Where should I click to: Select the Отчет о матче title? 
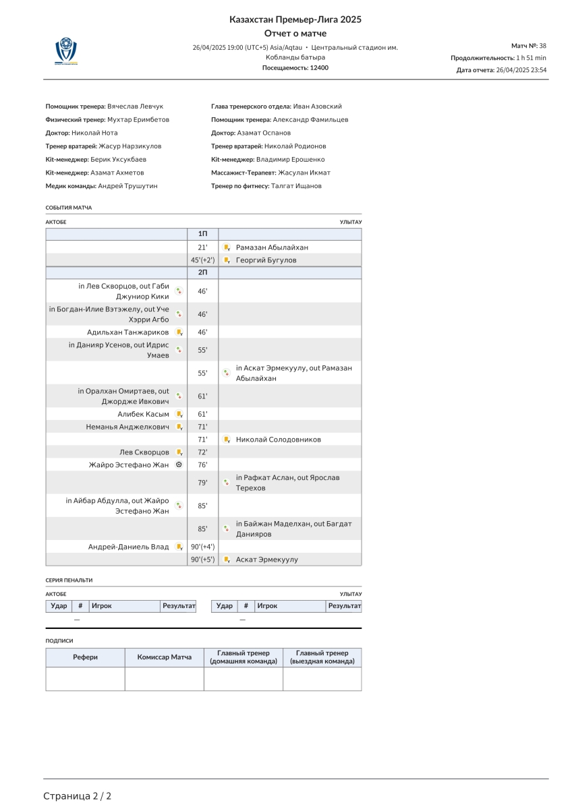295,34
